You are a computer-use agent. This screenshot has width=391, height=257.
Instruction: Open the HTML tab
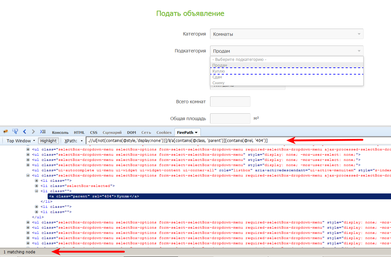coord(79,132)
